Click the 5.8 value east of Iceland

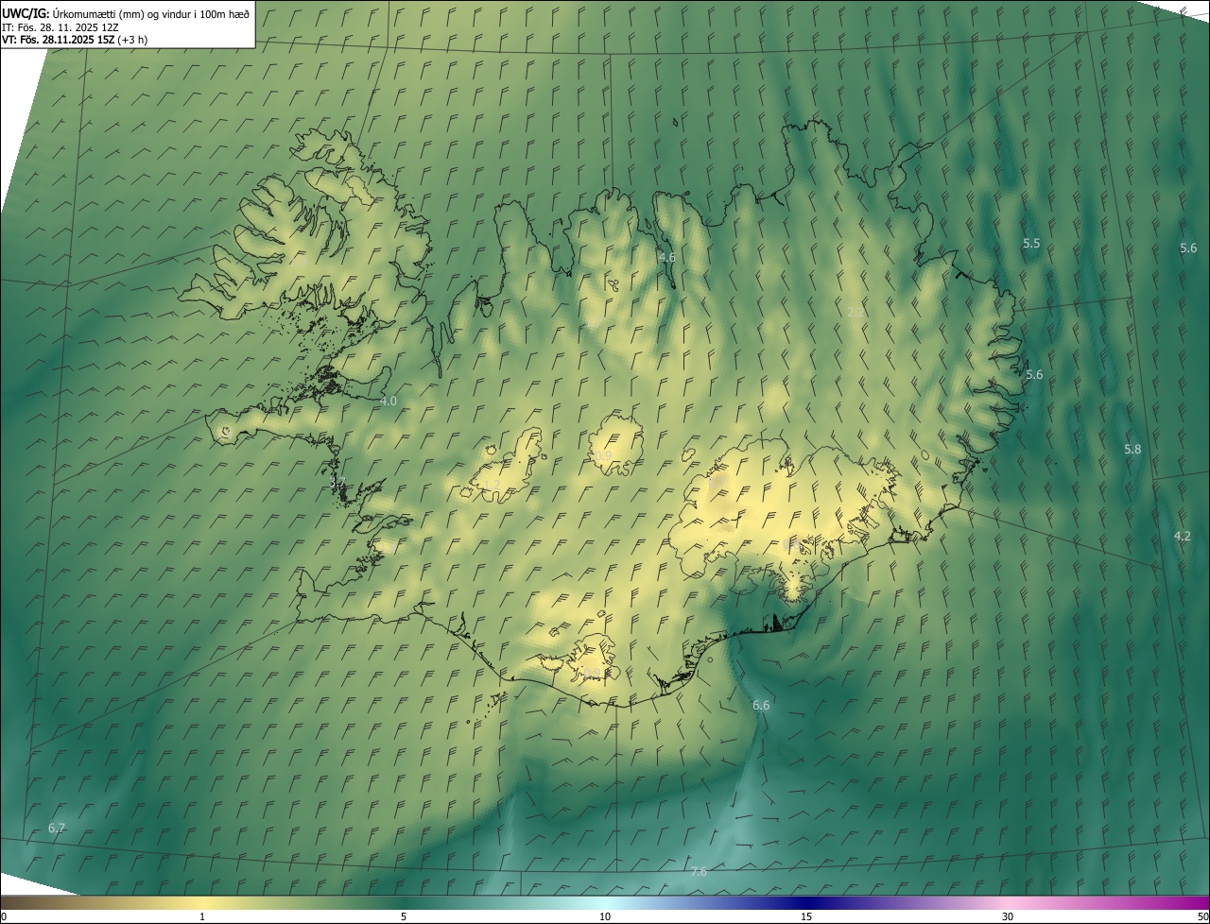pos(1132,450)
